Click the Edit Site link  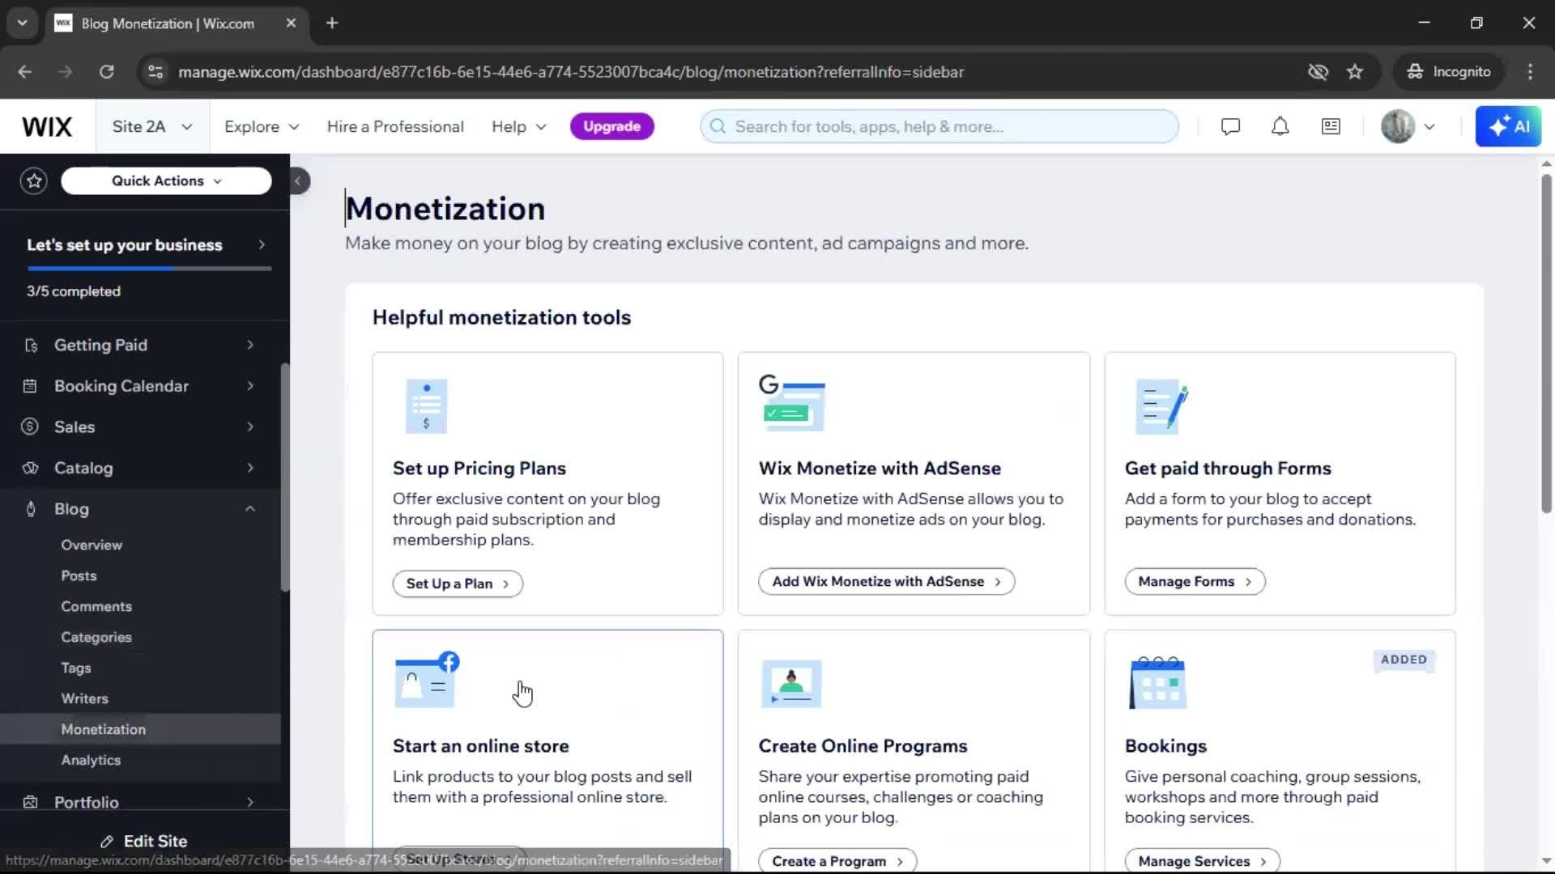[144, 842]
